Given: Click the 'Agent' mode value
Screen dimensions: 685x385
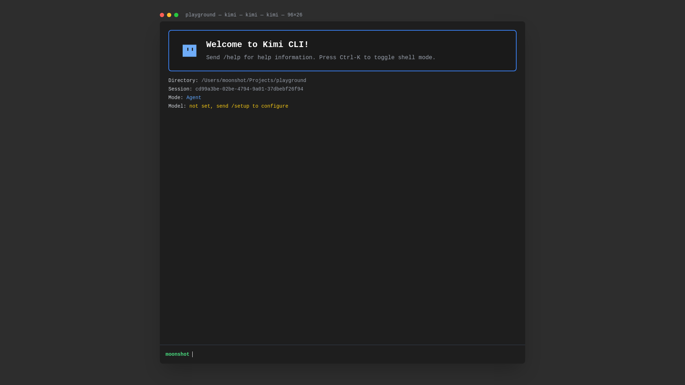Looking at the screenshot, I should [x=194, y=98].
